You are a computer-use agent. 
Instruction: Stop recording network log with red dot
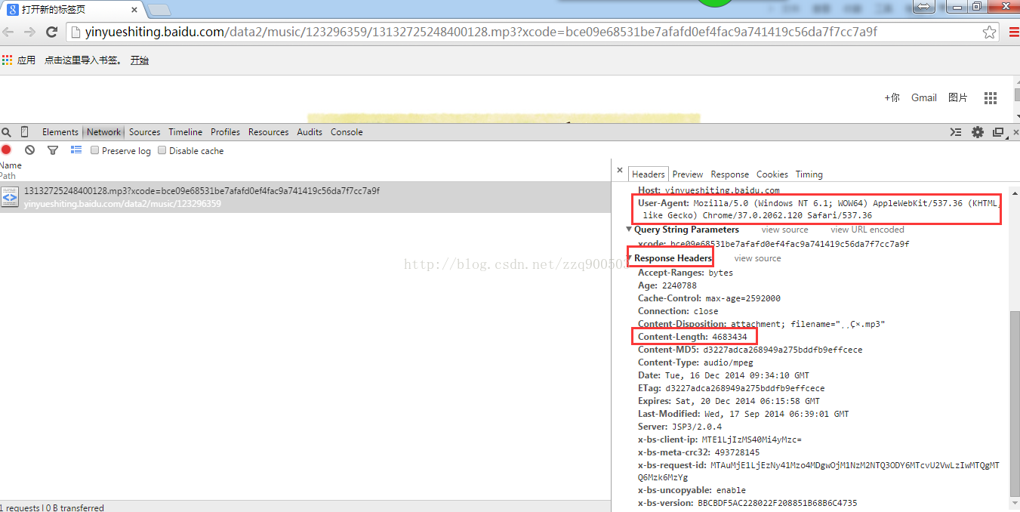(x=7, y=150)
